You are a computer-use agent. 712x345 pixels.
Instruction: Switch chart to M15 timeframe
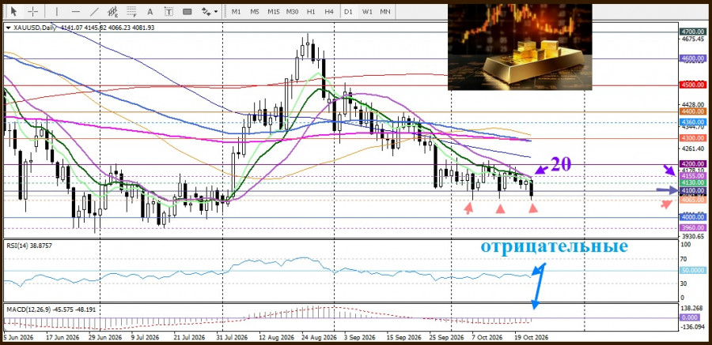pos(274,12)
